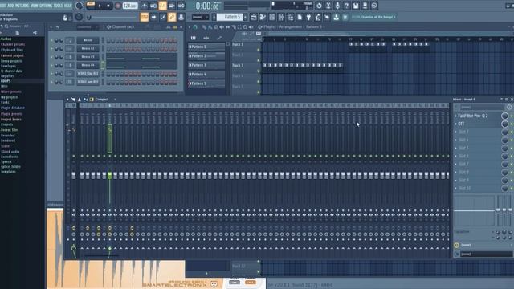Click the download arrow icon in toolbar
Viewport: 514px width, 289px height.
coord(336,17)
